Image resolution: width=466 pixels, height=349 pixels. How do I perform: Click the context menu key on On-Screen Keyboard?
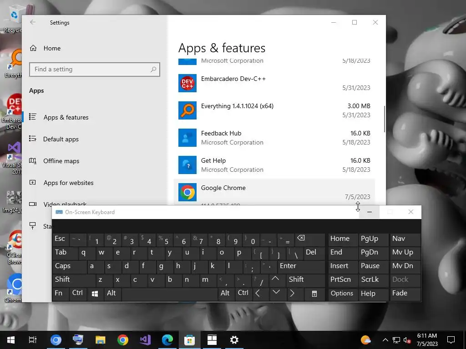[314, 294]
